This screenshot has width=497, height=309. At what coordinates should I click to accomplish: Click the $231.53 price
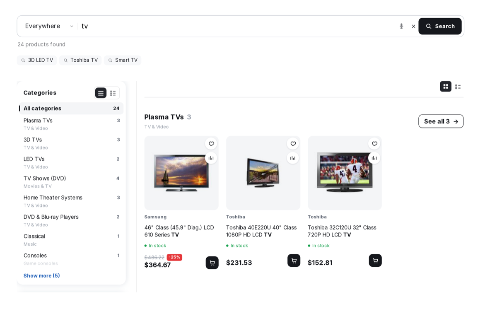click(x=239, y=263)
